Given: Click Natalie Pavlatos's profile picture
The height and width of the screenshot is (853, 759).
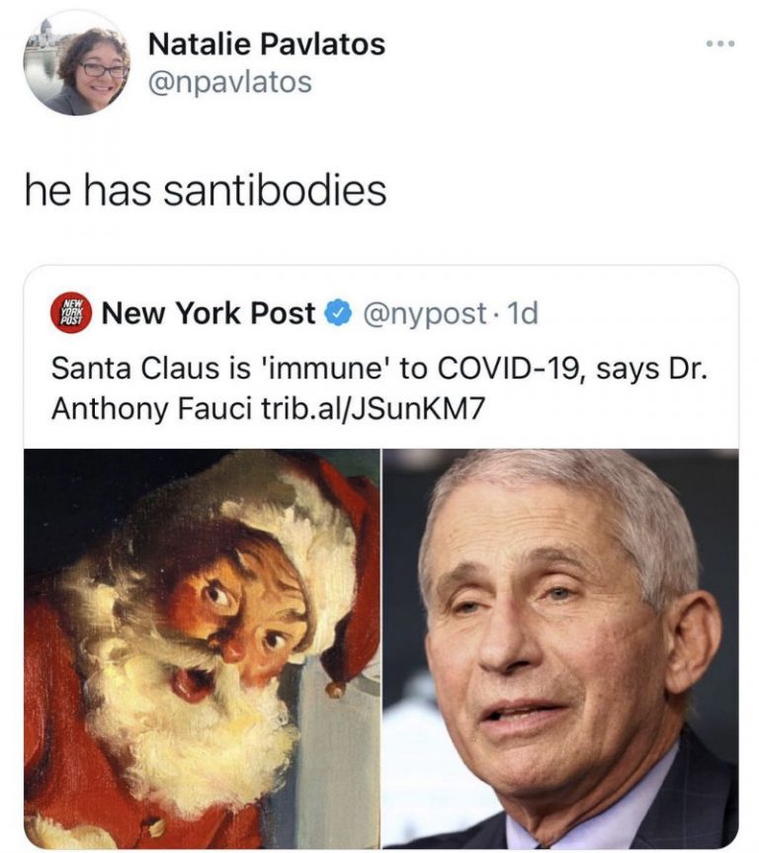Looking at the screenshot, I should tap(75, 62).
